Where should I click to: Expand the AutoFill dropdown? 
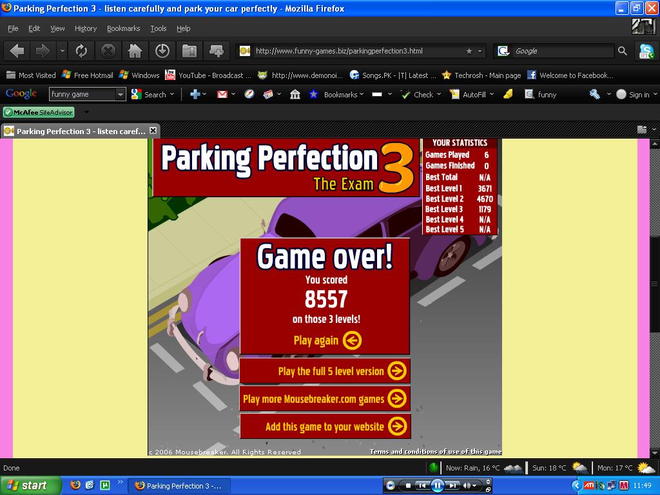491,94
